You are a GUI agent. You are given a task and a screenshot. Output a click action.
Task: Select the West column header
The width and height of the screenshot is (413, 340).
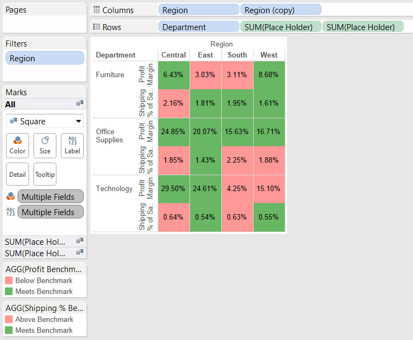click(x=269, y=55)
